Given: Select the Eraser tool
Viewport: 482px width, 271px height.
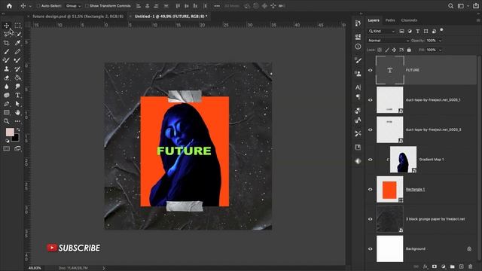Looking at the screenshot, I should (x=7, y=78).
